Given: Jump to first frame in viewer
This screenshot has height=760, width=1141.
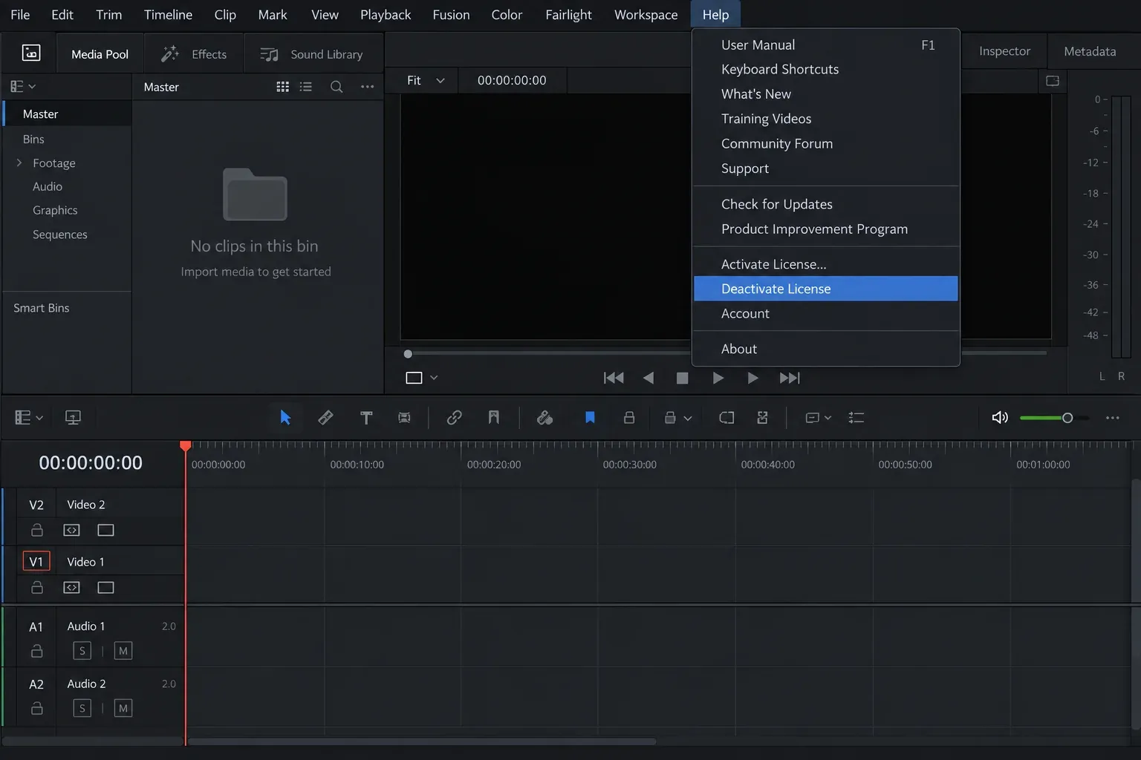Looking at the screenshot, I should [614, 378].
